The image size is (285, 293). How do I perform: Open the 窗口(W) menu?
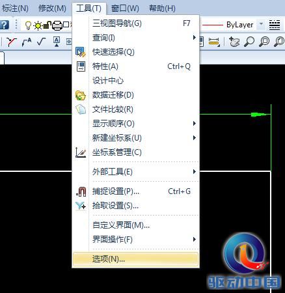point(125,8)
